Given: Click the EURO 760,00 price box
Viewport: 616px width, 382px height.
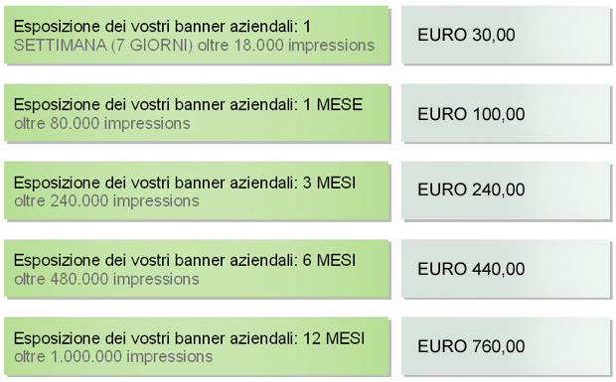Looking at the screenshot, I should click(x=506, y=346).
